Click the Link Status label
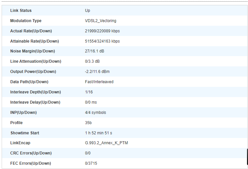Viewport: 248px width, 169px height. click(21, 11)
